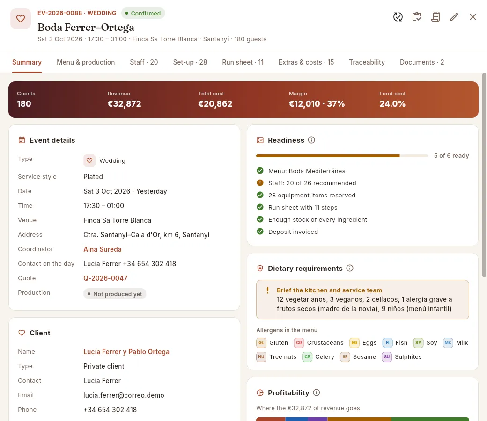
Task: Click the pencil edit icon
Action: 454,17
